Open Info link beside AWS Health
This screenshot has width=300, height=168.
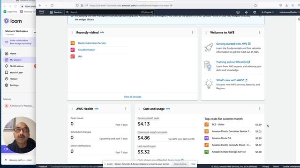click(97, 109)
